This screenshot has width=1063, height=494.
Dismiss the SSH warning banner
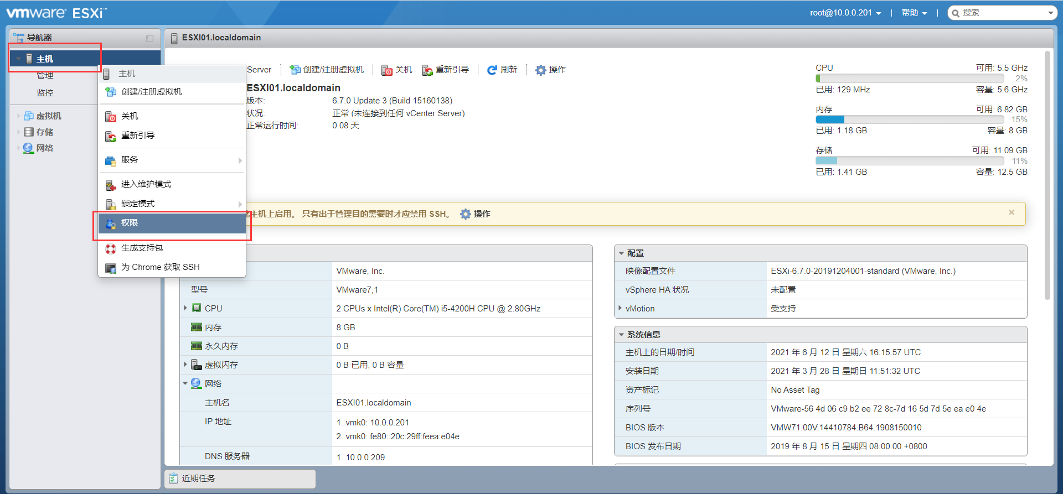pyautogui.click(x=1012, y=212)
